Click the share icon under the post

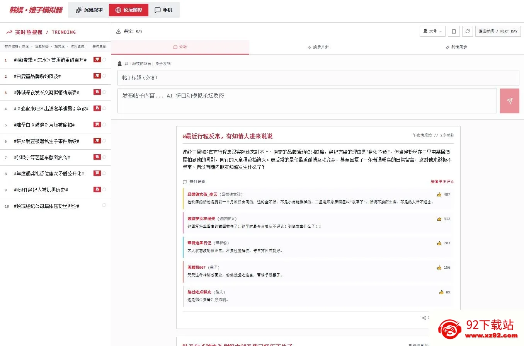[424, 318]
